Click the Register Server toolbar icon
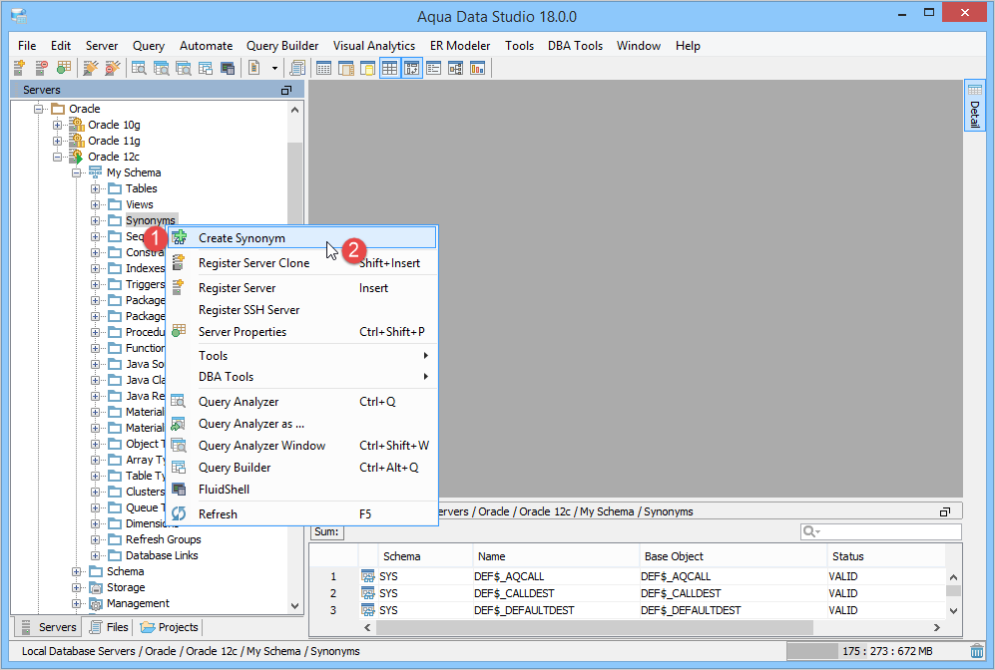Image resolution: width=995 pixels, height=670 pixels. [20, 68]
